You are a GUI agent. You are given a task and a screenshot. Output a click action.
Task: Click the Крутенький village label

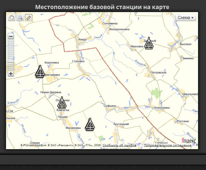121,124
